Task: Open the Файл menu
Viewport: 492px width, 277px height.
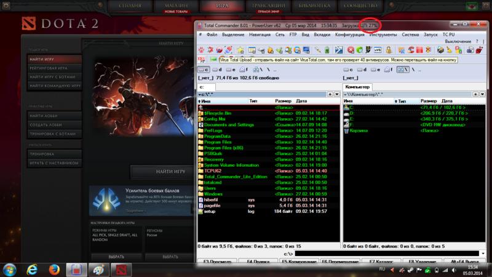Action: 212,34
